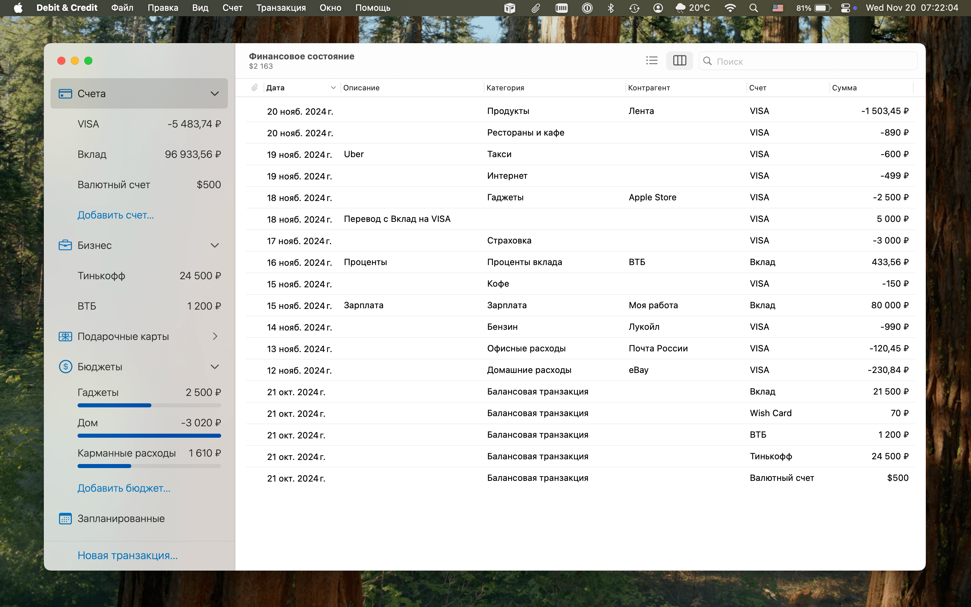Select the Лукойл Бензин transaction
Viewport: 971px width, 607px height.
point(580,327)
